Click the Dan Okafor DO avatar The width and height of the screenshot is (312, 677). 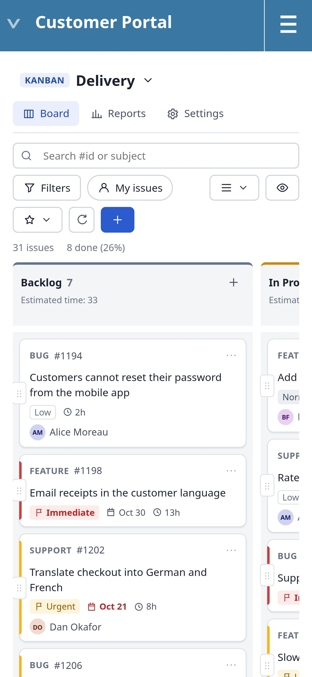click(37, 626)
